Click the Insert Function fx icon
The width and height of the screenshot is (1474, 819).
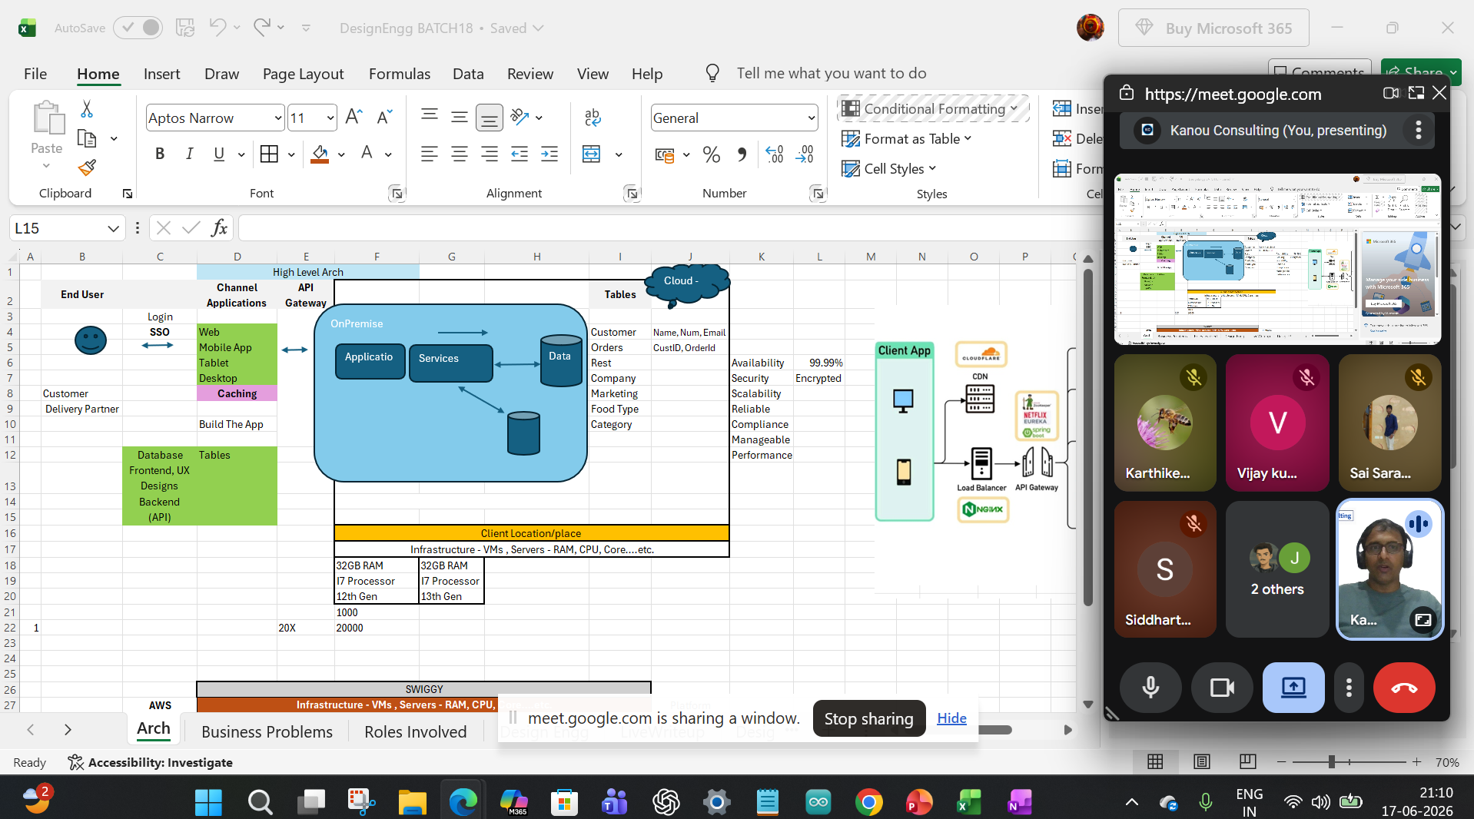[219, 227]
